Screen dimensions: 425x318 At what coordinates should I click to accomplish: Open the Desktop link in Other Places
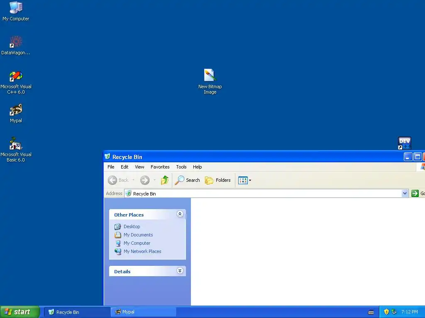coord(132,226)
